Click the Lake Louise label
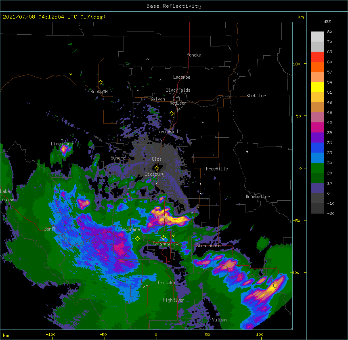 [x=7, y=195]
